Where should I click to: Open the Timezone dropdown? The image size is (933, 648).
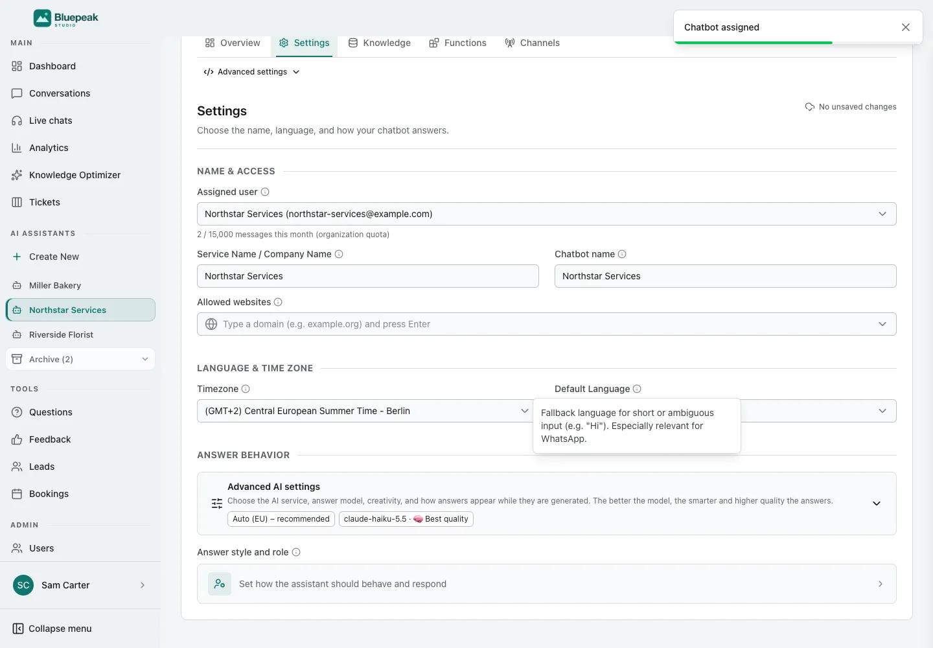368,411
